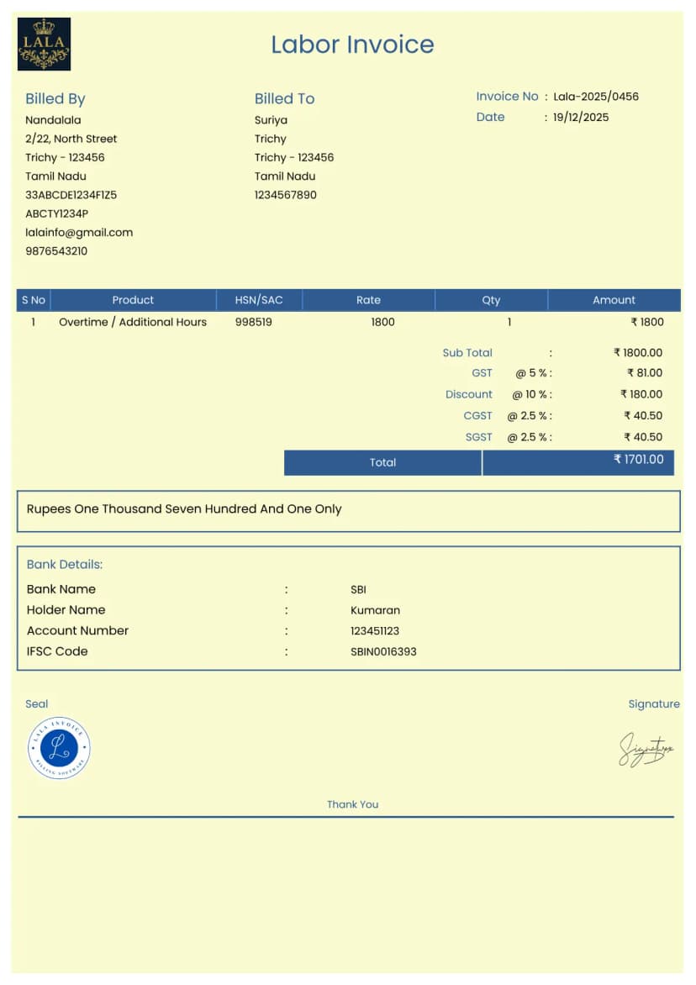
Task: Select the address 2/22, North Street
Action: click(x=71, y=139)
